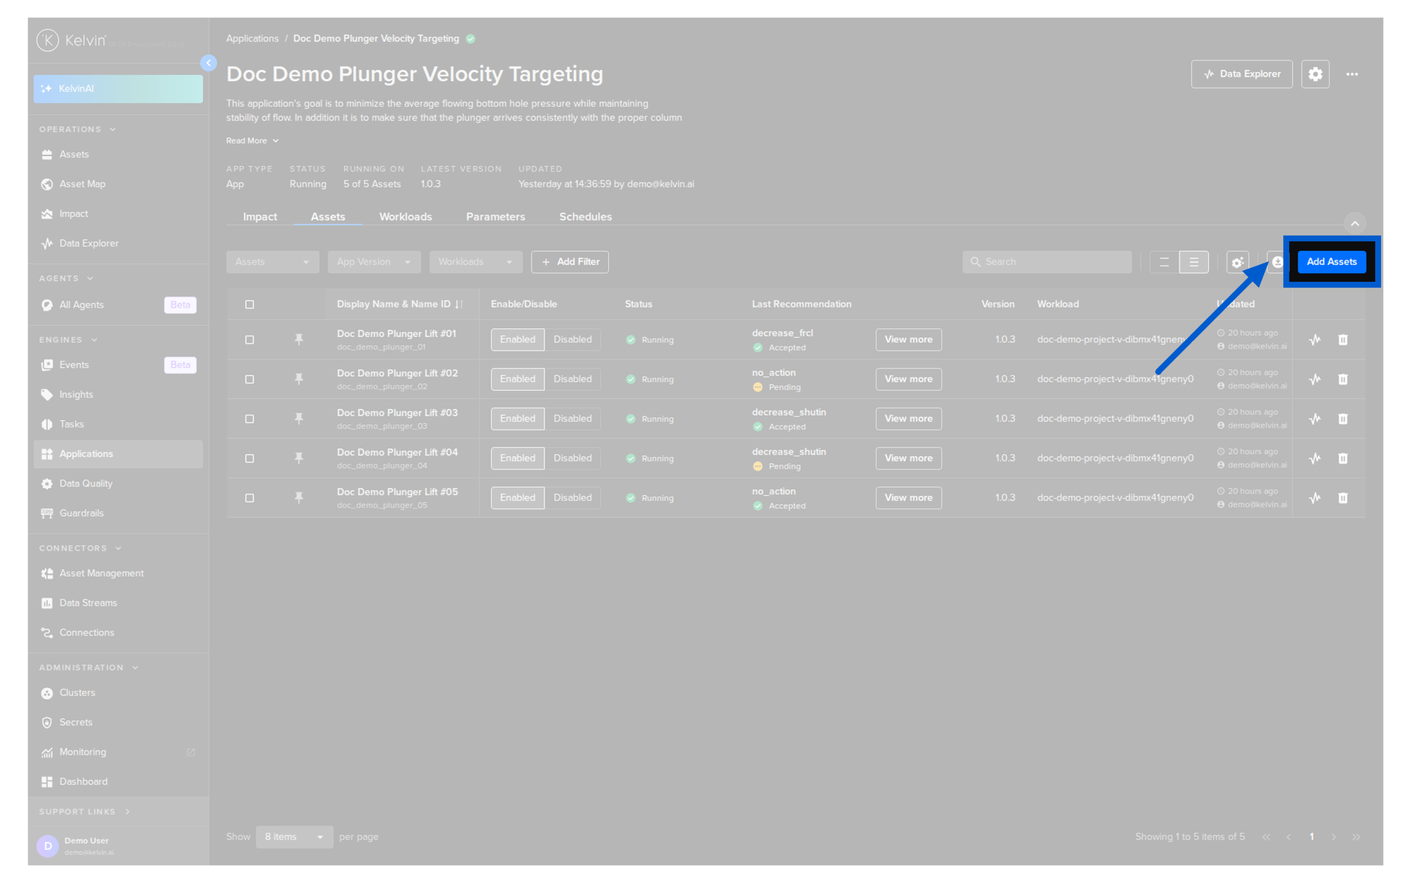Click the Add Assets button
This screenshot has width=1412, height=883.
pos(1331,262)
